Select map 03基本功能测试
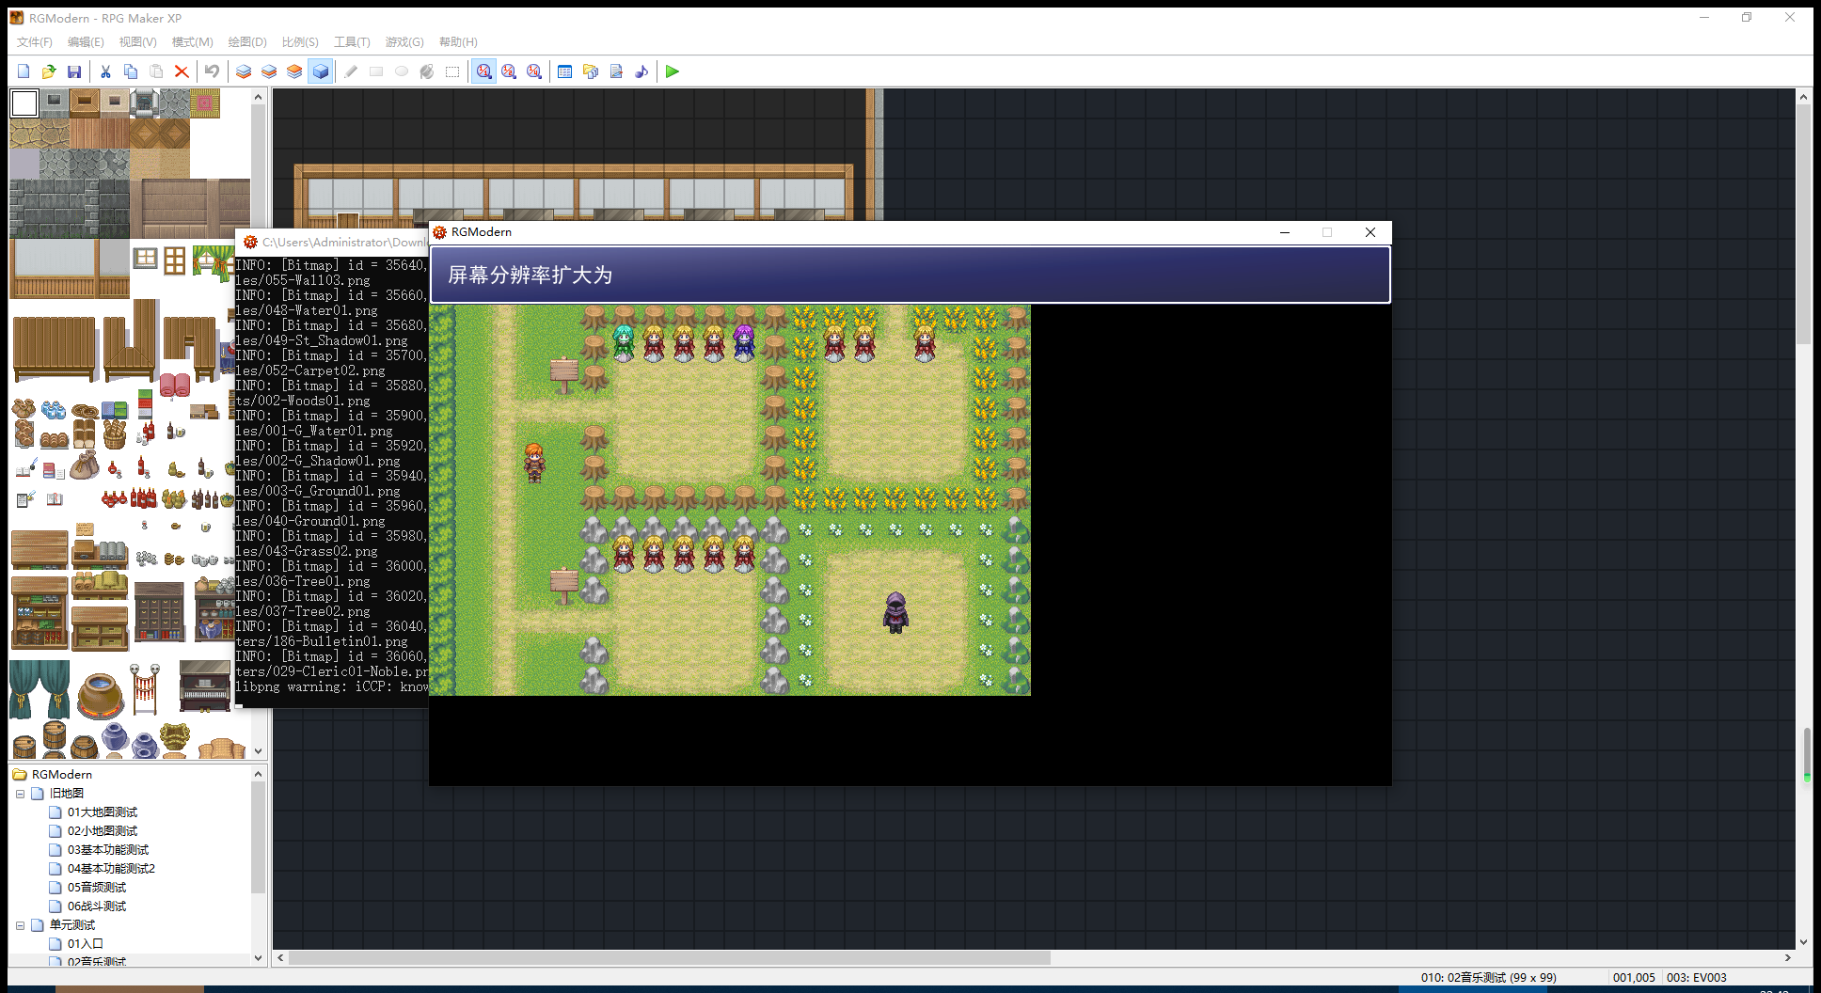This screenshot has height=993, width=1821. coord(108,850)
